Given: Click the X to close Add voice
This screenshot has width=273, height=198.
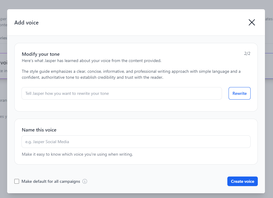Looking at the screenshot, I should (252, 22).
